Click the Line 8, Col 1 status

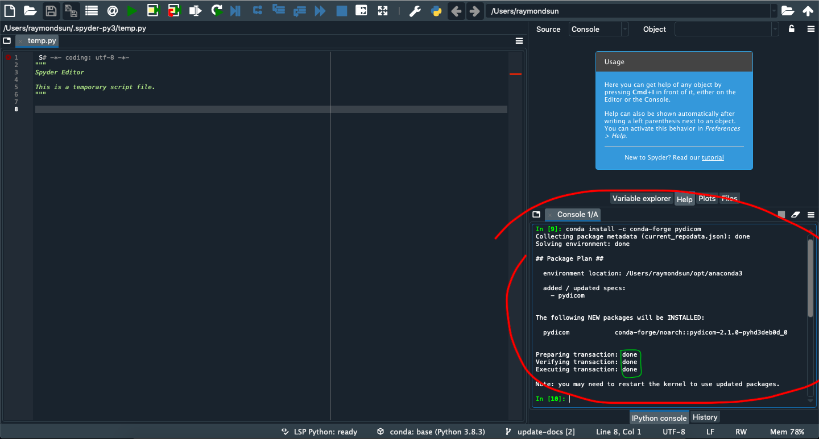(619, 432)
